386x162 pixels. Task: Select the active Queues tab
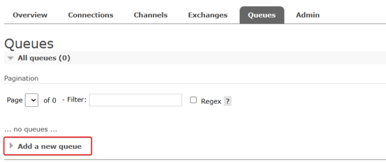262,15
